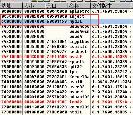133x115 pixels.
Task: Select the sspicli module name
Action: [78, 47]
